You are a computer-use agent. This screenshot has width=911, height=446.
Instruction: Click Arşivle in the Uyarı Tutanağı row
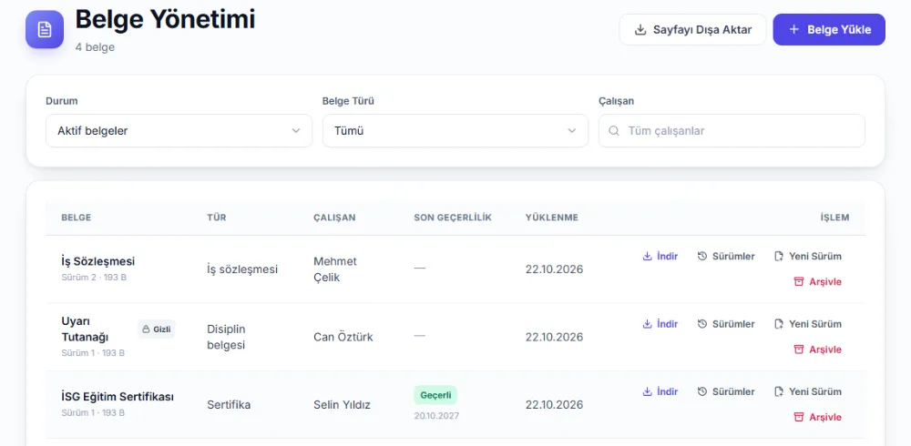coord(817,350)
